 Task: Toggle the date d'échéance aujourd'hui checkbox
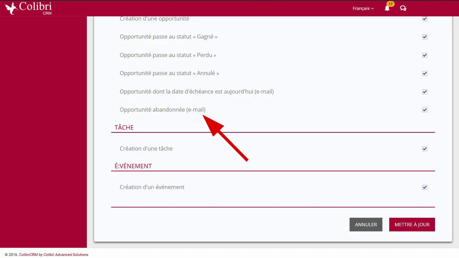click(425, 92)
